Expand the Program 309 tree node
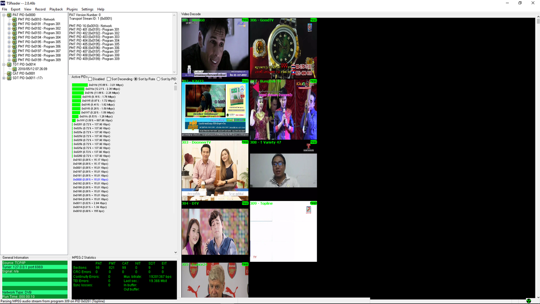This screenshot has width=540, height=304. pyautogui.click(x=9, y=60)
